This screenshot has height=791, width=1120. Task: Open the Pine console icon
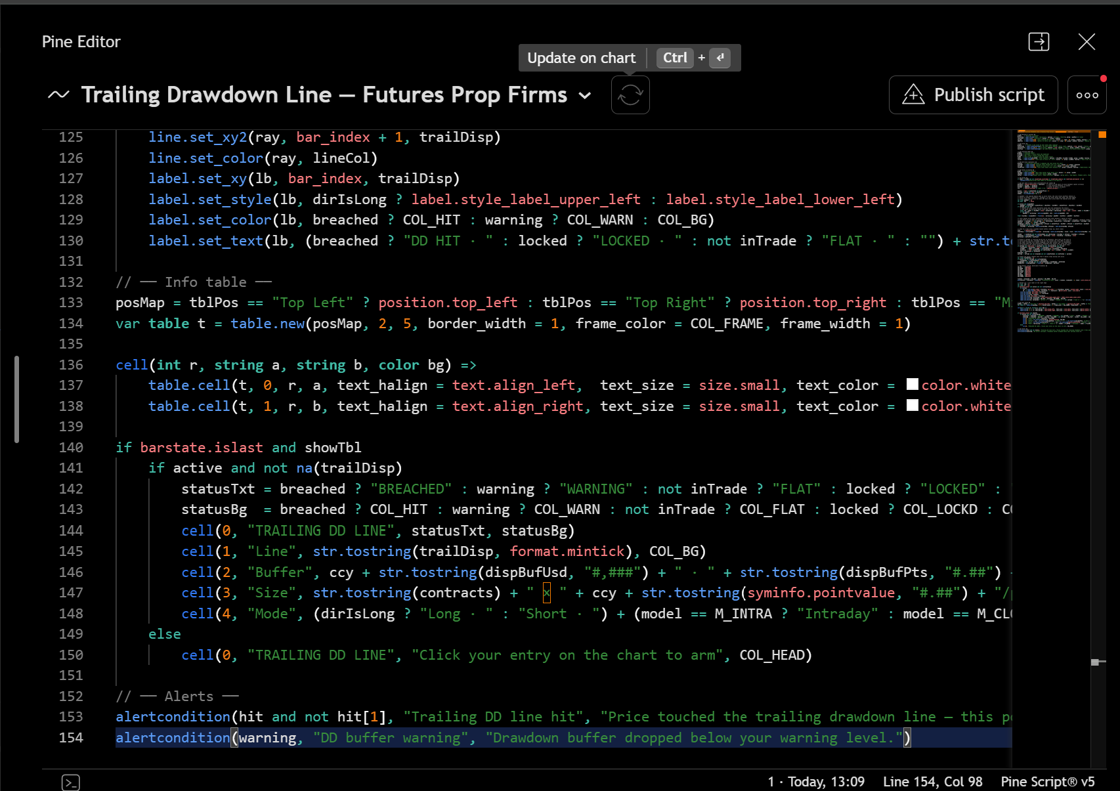[71, 782]
